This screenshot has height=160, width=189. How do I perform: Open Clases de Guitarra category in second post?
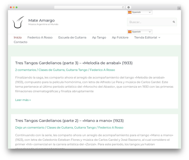coord(60,127)
